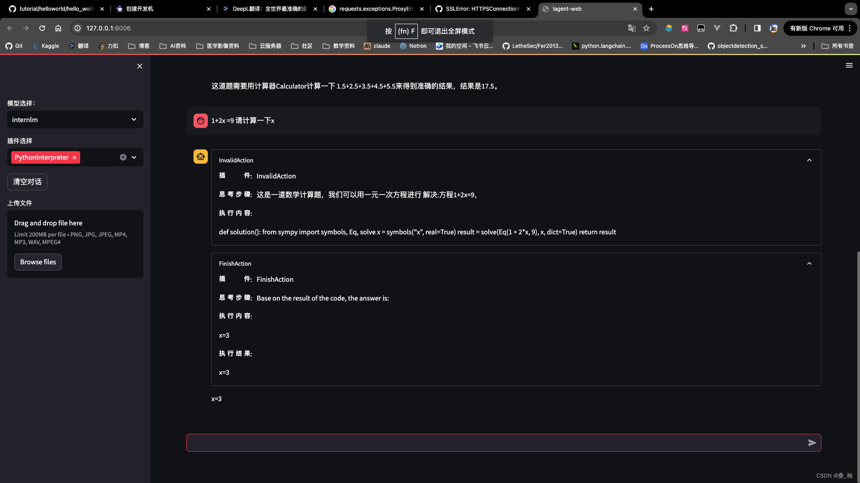
Task: Click Browse files to upload
Action: (x=38, y=262)
